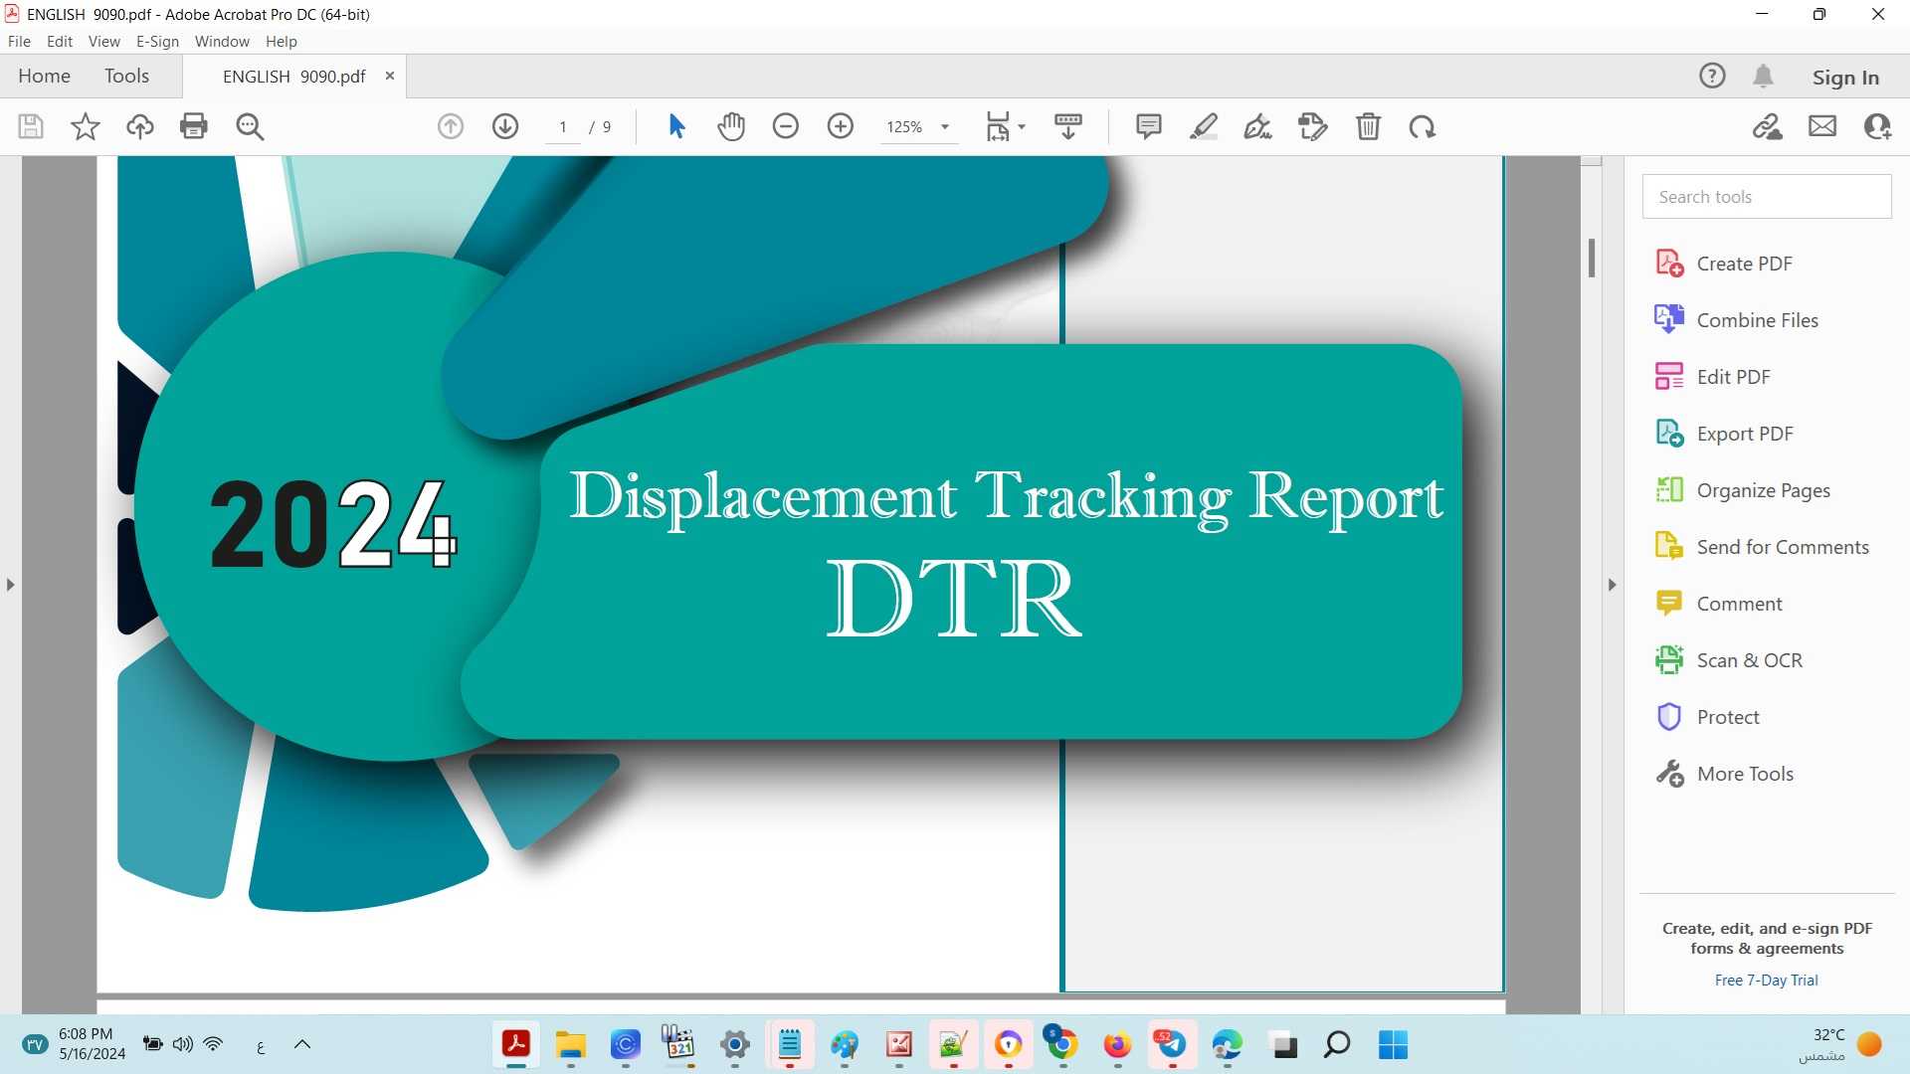Add a sticky note comment

pyautogui.click(x=1149, y=126)
